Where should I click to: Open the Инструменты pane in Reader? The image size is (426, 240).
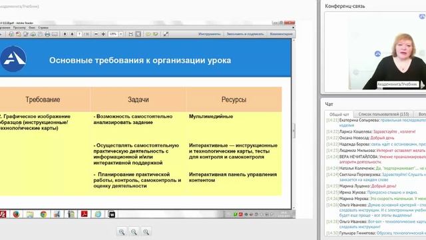coord(210,34)
